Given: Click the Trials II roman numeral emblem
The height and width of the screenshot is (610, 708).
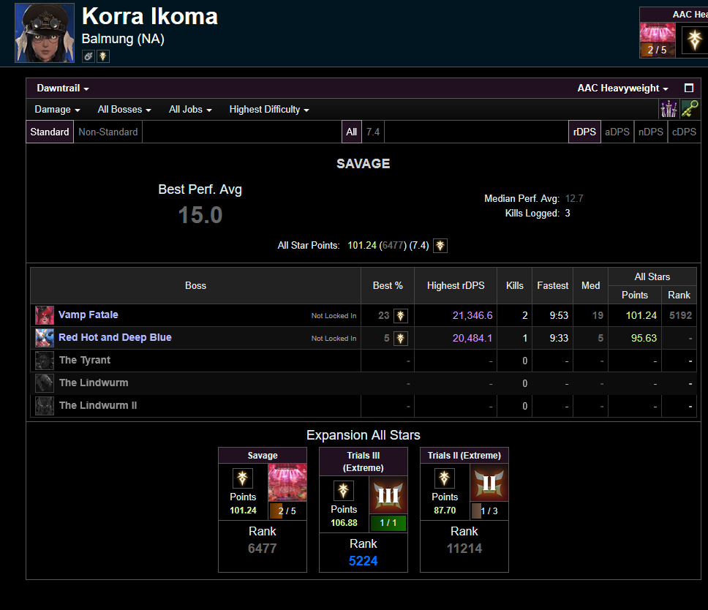Looking at the screenshot, I should point(489,482).
